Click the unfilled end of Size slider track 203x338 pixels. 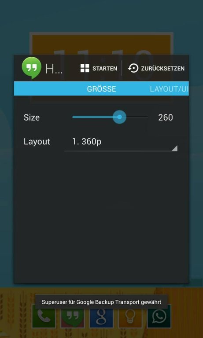pyautogui.click(x=137, y=117)
